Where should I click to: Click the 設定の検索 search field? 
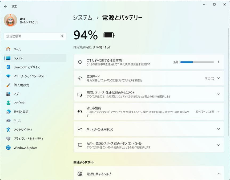[35, 36]
